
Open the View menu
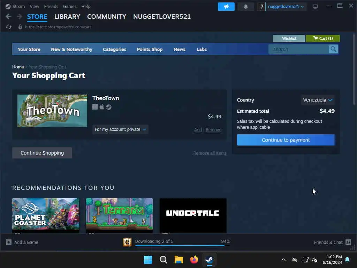point(35,6)
